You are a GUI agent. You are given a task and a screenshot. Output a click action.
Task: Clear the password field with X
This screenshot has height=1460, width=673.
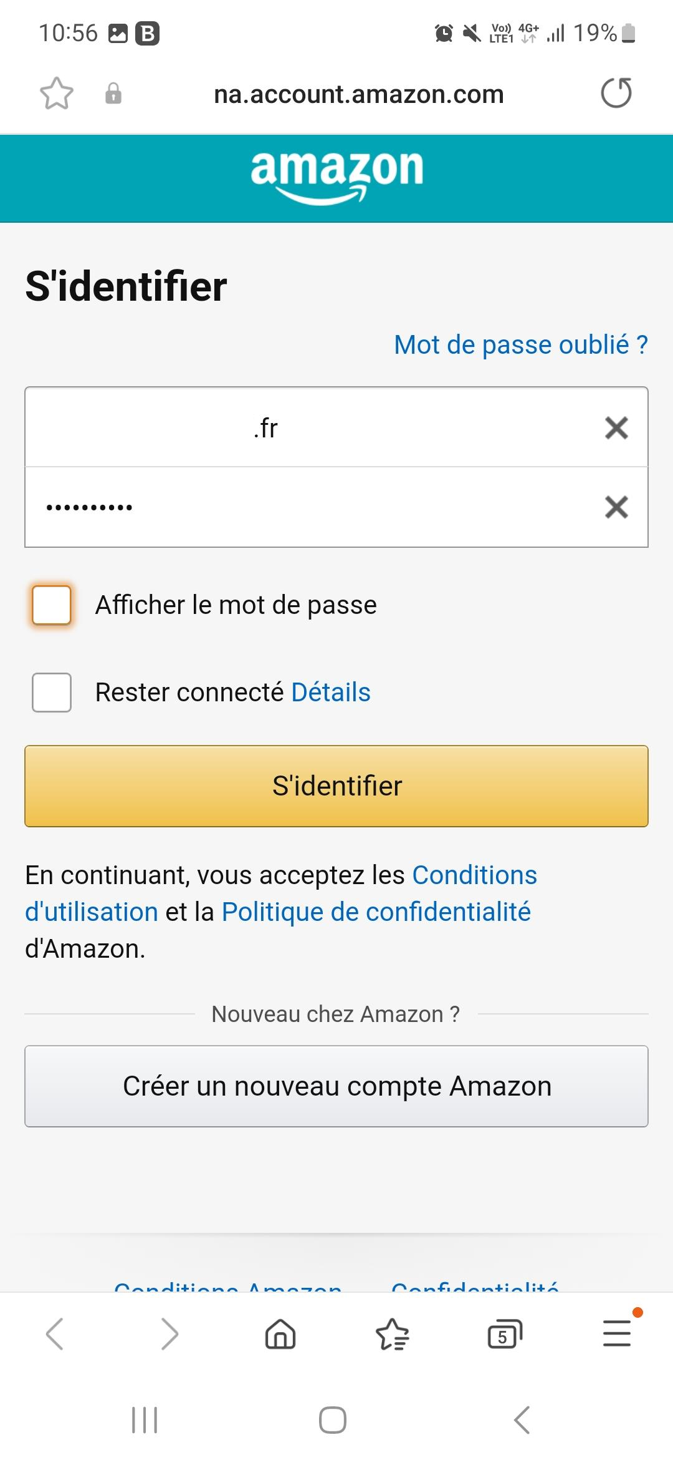pyautogui.click(x=616, y=507)
